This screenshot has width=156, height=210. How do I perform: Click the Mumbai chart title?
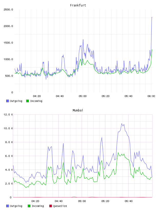click(78, 110)
